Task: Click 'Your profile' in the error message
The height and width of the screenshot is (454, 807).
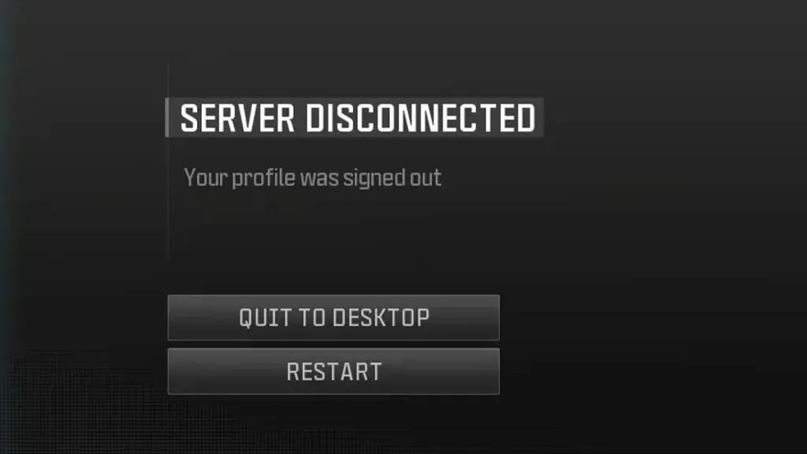Action: 240,178
